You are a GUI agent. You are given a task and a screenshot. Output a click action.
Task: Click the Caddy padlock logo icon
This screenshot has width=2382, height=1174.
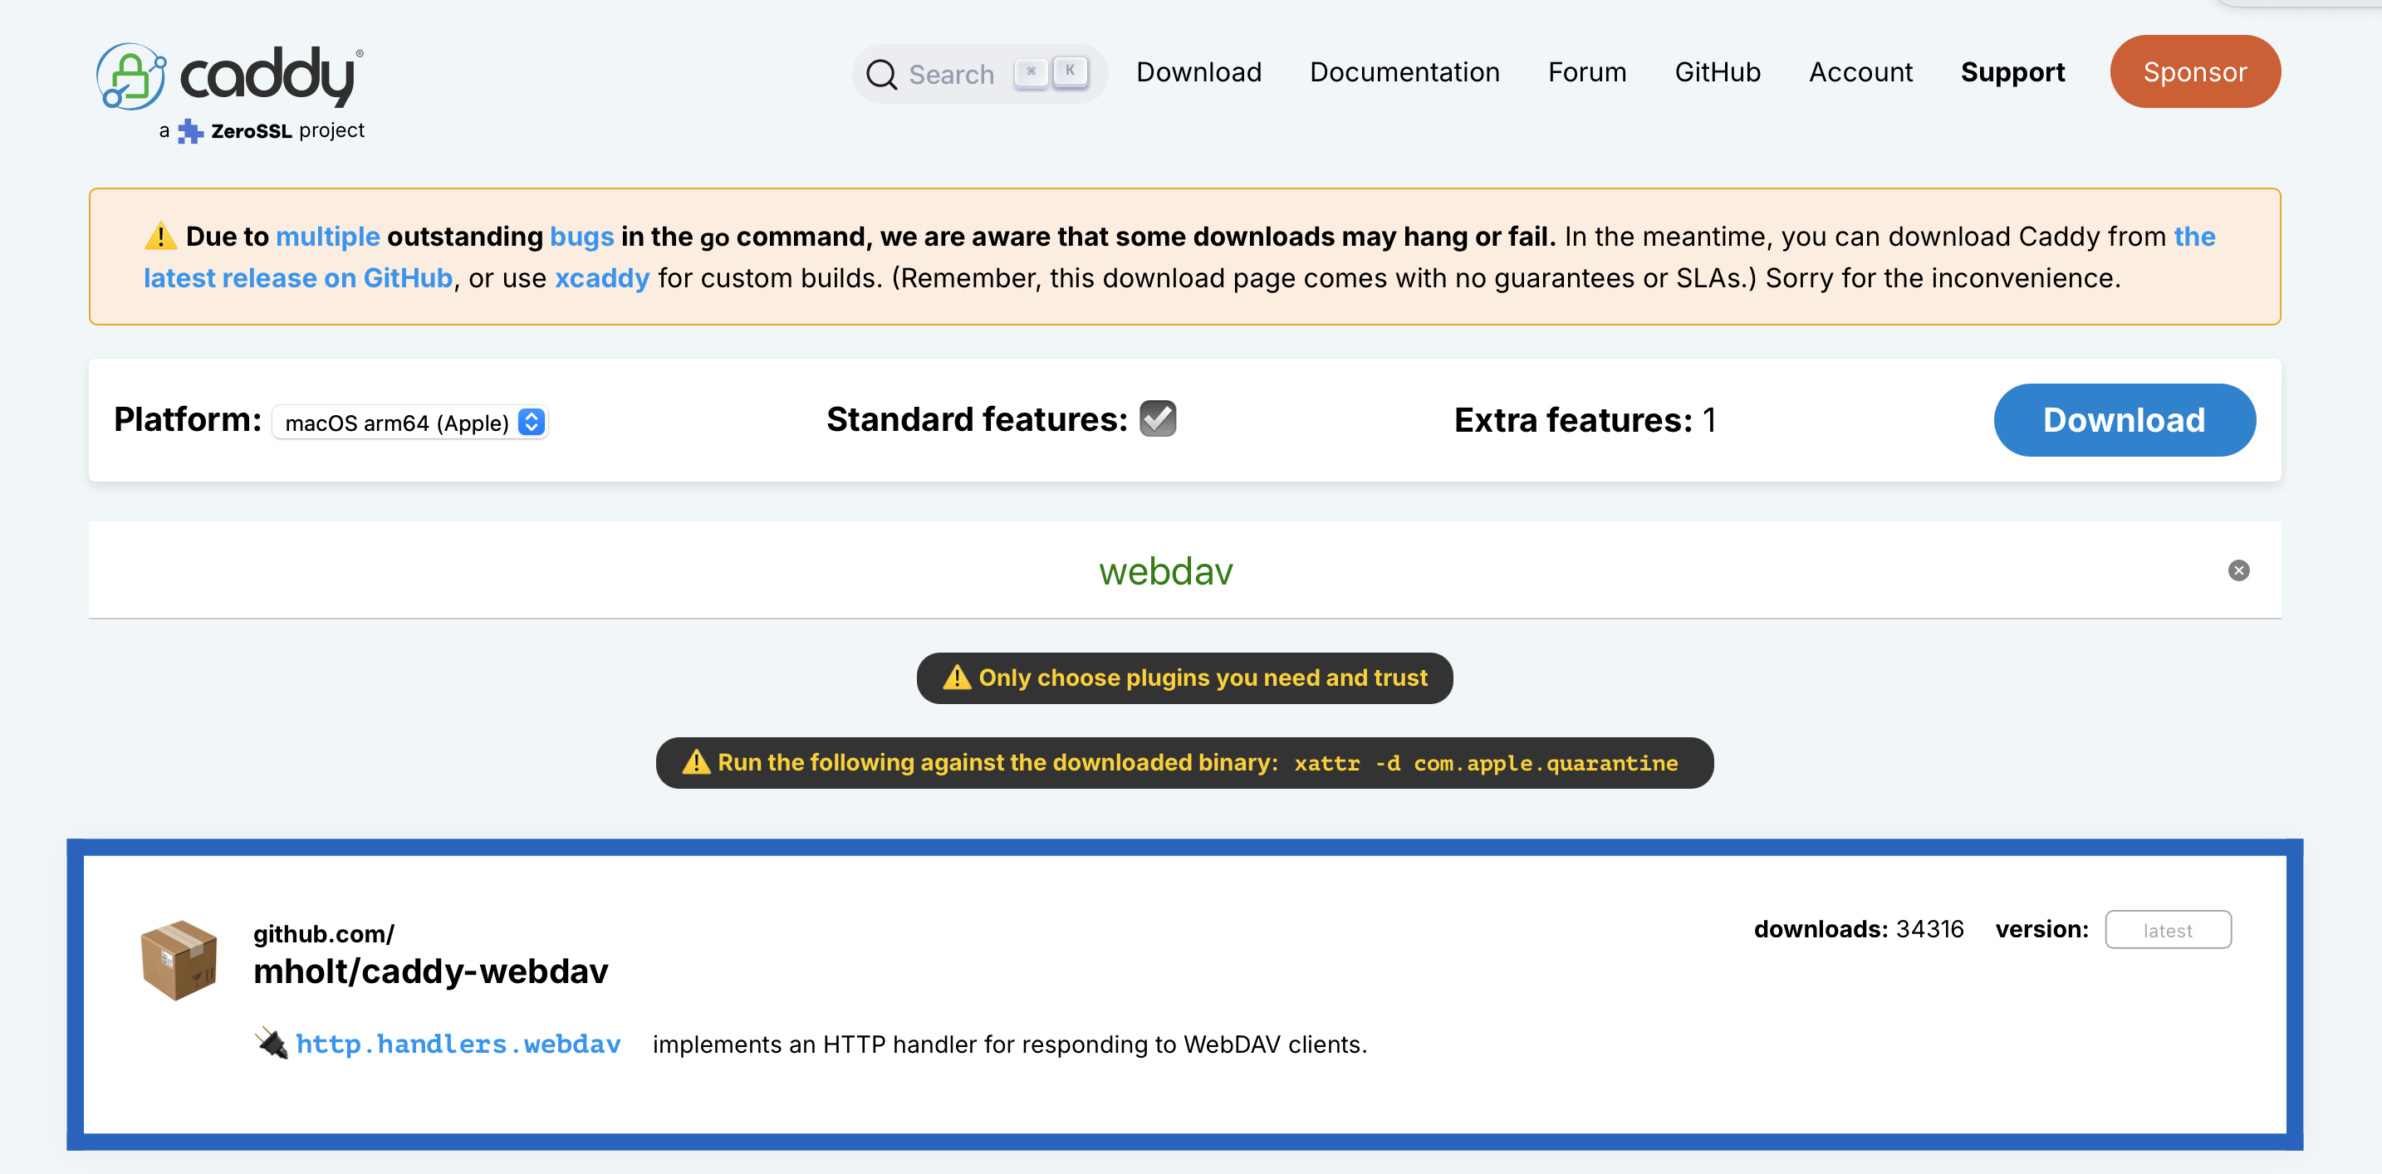point(131,76)
